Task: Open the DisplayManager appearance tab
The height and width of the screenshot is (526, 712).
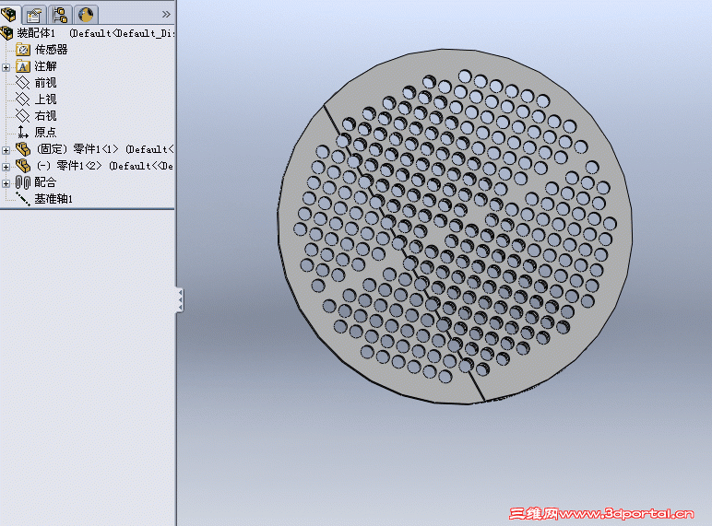Action: (86, 15)
